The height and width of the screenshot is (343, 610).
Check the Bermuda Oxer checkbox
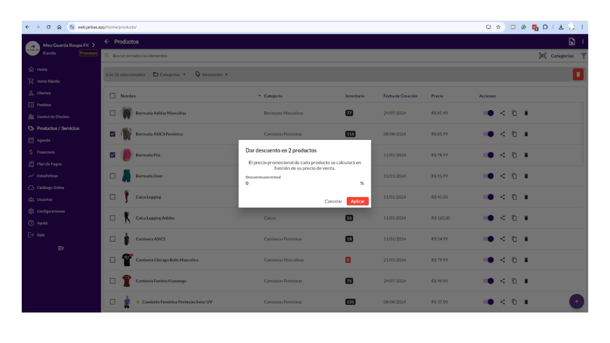[x=113, y=176]
